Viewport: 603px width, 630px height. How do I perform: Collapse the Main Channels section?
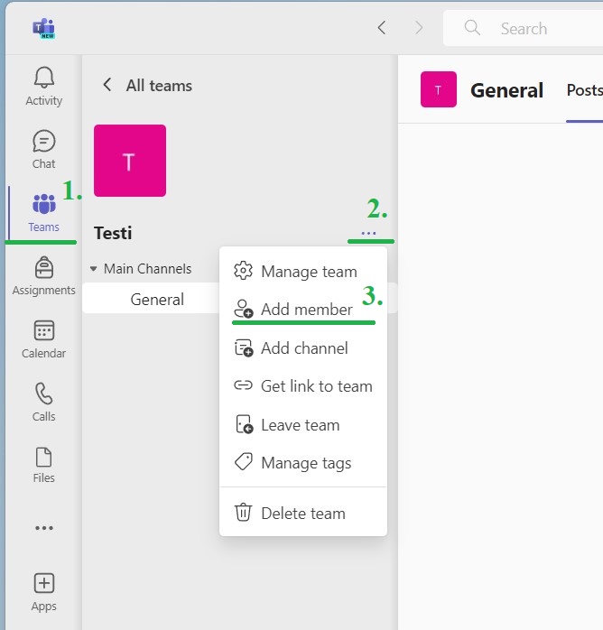click(94, 269)
